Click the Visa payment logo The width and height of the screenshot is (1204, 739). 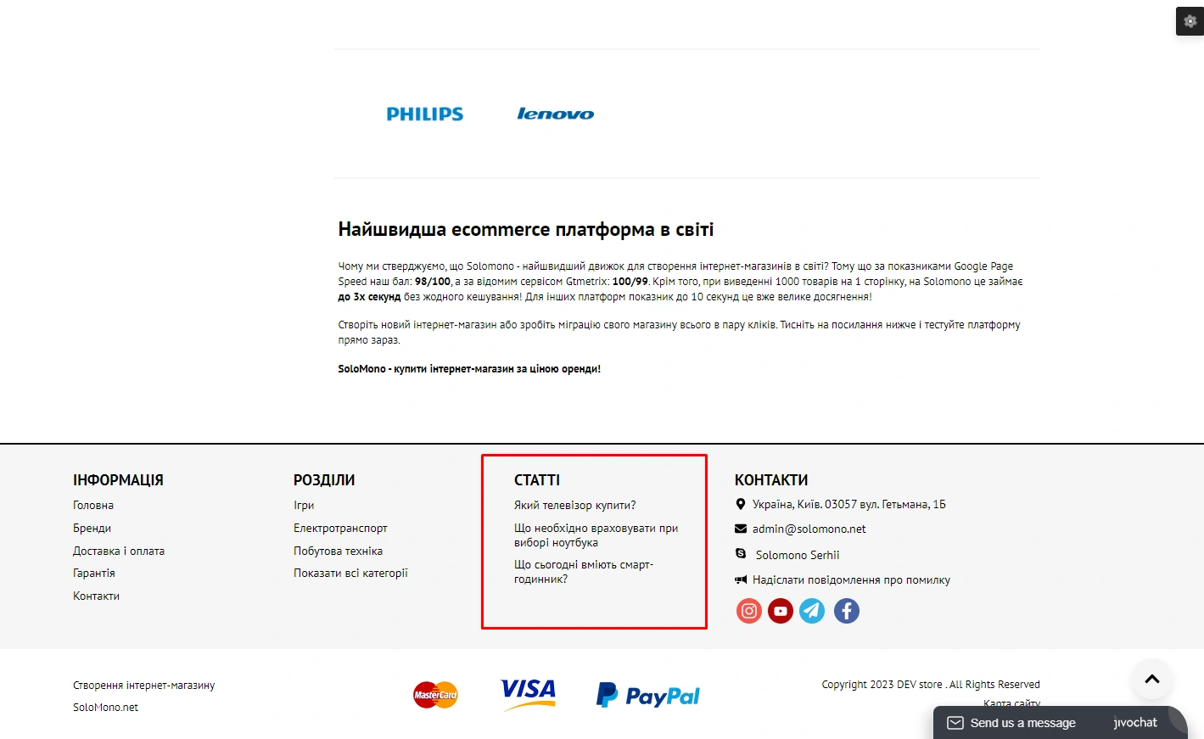click(528, 694)
